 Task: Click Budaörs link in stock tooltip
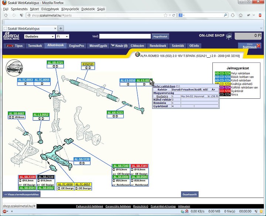coord(162,96)
